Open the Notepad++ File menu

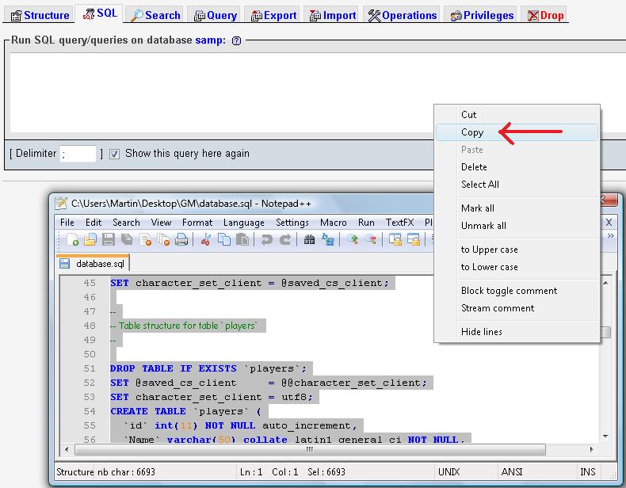[67, 223]
